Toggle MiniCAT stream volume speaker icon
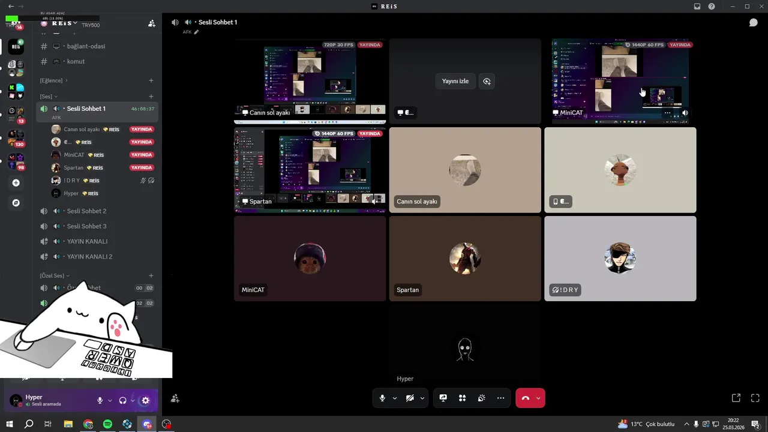 (x=685, y=113)
